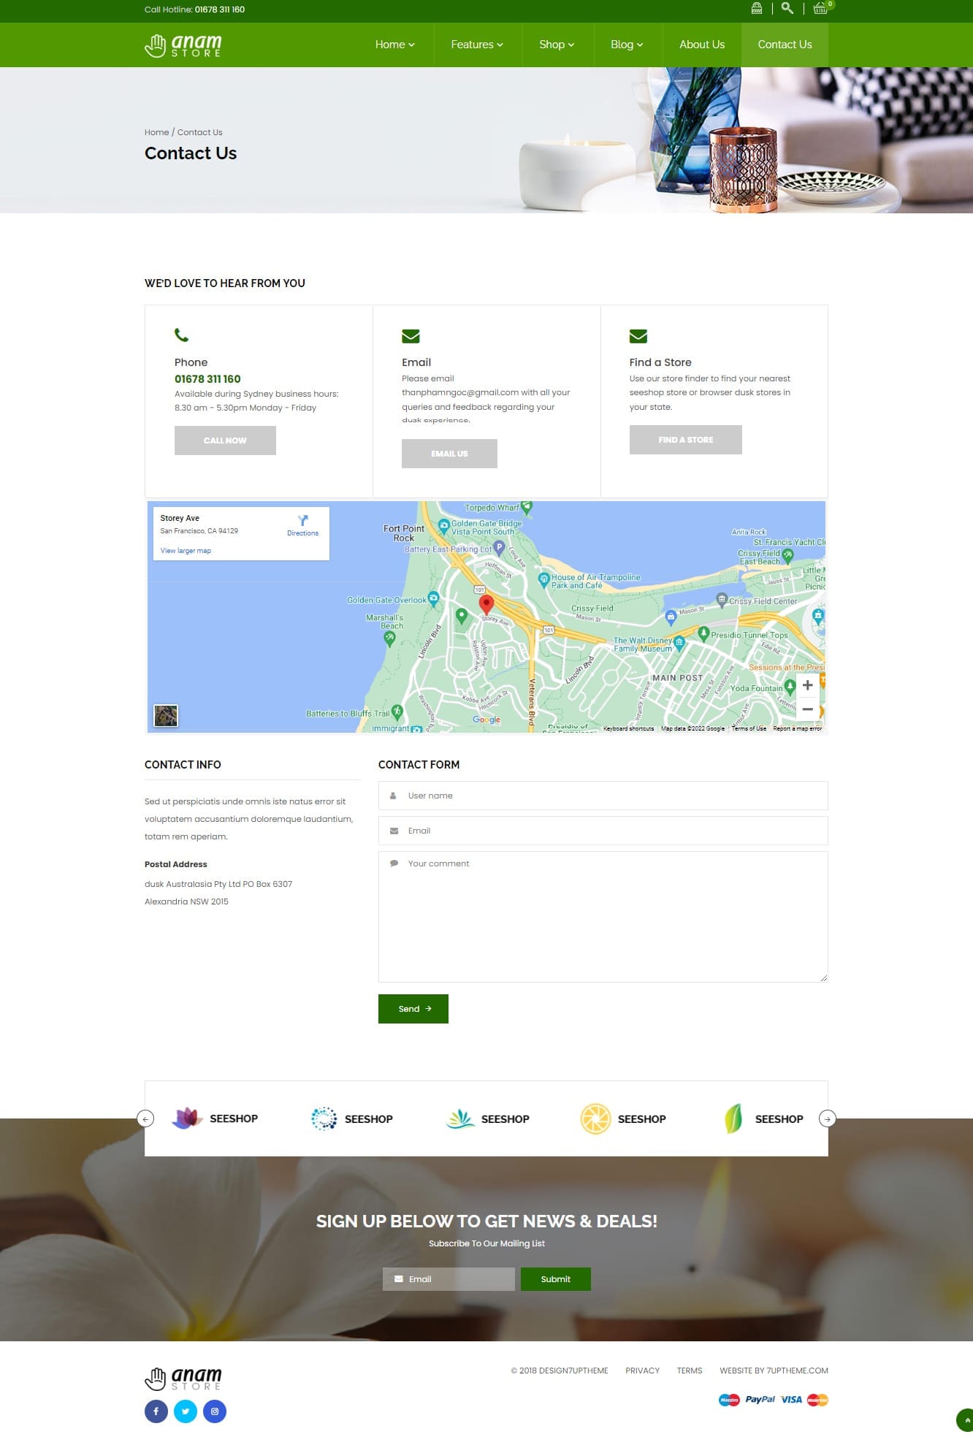Open the Facebook social icon

[x=156, y=1411]
